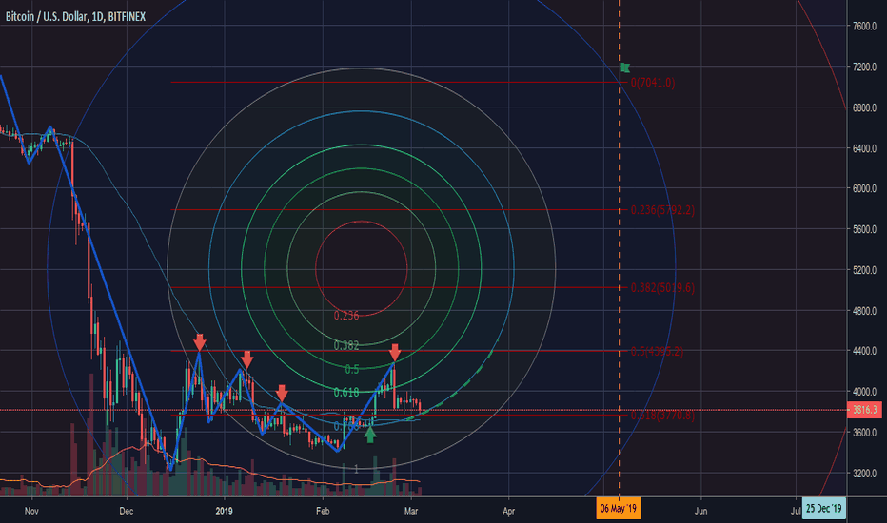Image resolution: width=887 pixels, height=523 pixels.
Task: Click the 4000.0 price axis label
Action: 864,391
